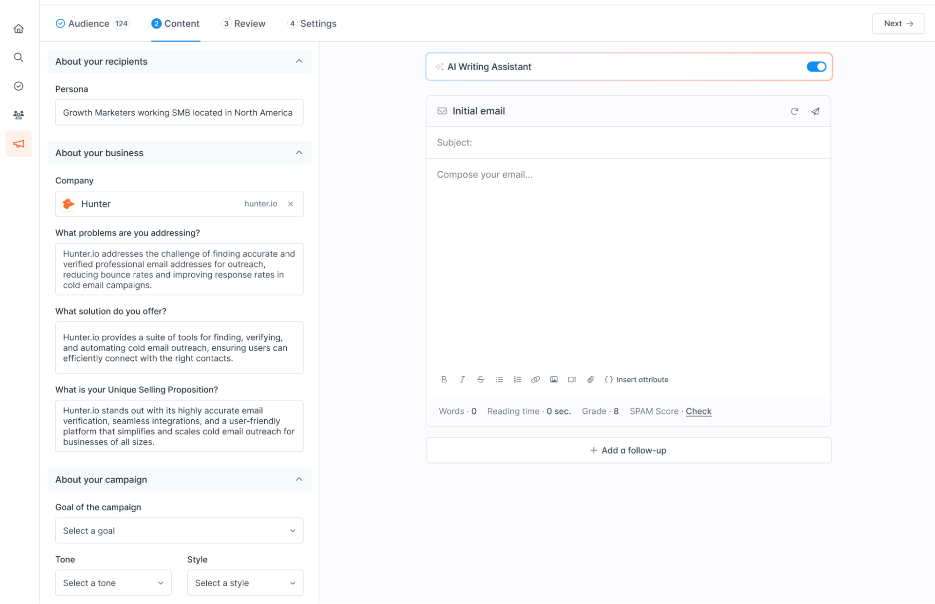Go to the Home sidebar icon
Viewport: 935px width, 604px height.
19,29
